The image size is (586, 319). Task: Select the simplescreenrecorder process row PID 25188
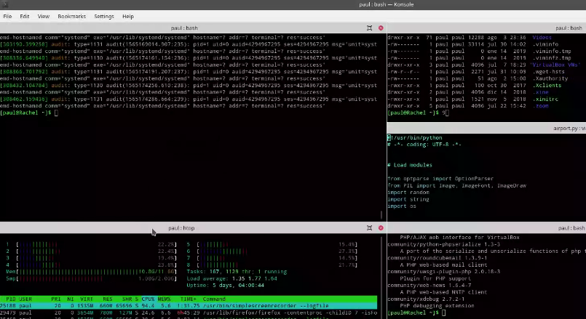(x=189, y=306)
